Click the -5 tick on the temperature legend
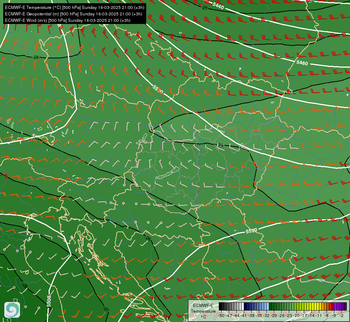350x322 pixels. click(334, 316)
